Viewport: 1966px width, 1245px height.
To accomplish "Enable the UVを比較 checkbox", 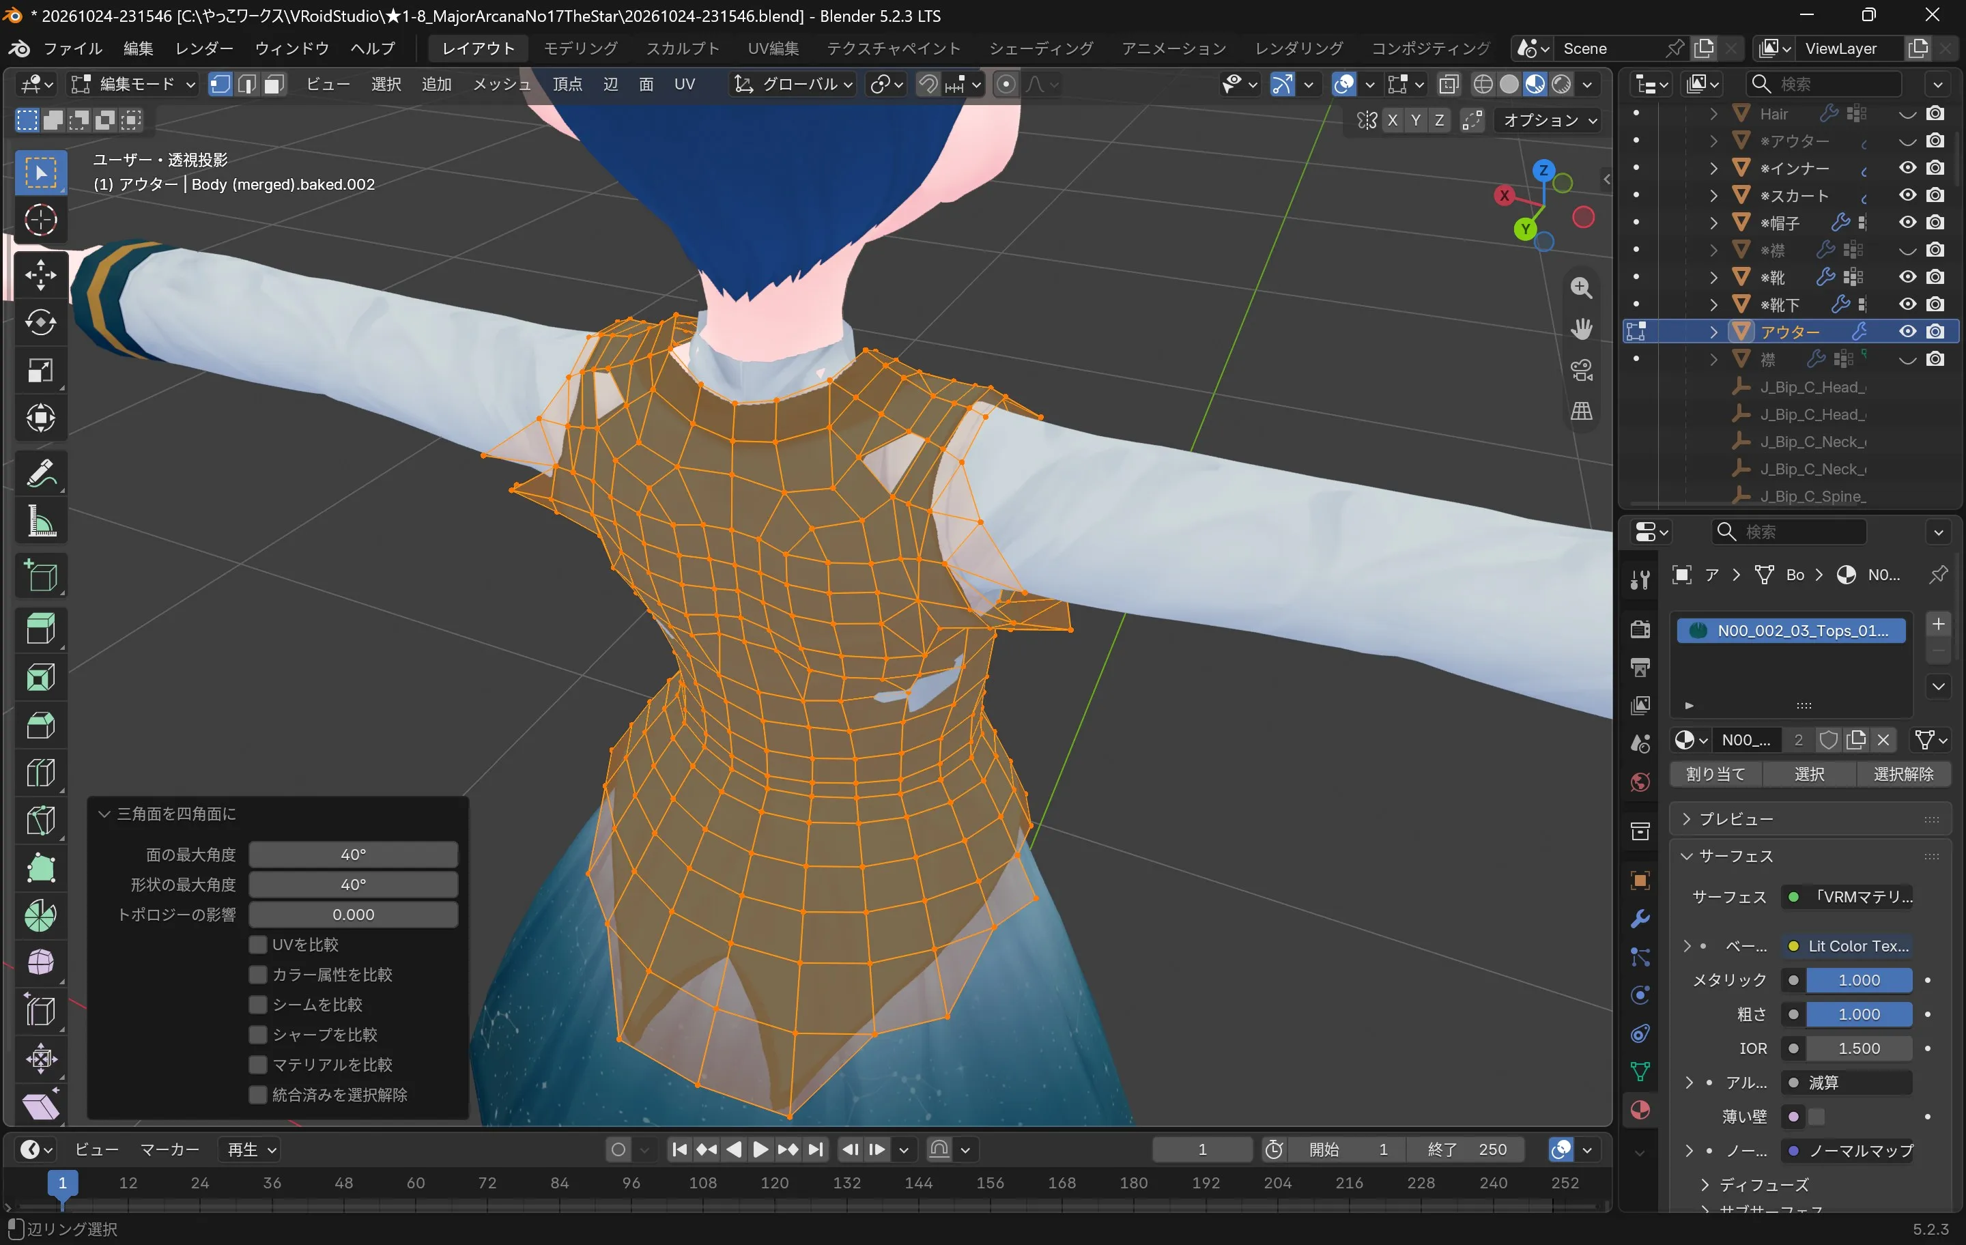I will click(258, 945).
